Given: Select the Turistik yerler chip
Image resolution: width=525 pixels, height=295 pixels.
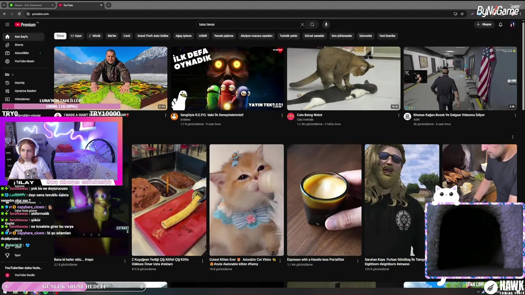Looking at the screenshot, I should point(288,36).
